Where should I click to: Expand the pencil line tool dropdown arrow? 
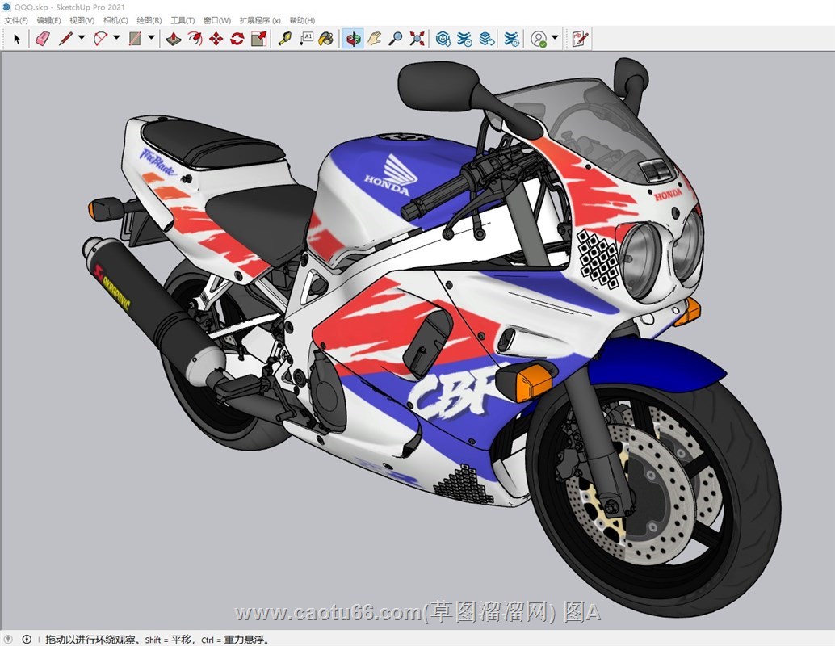[82, 38]
